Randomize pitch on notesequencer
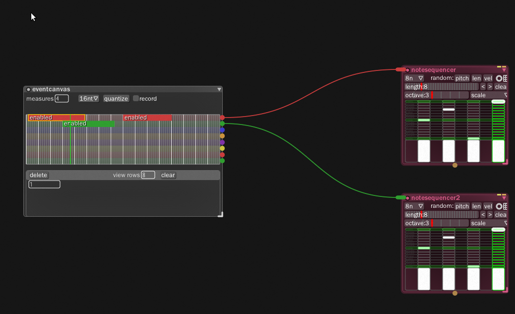The image size is (515, 314). [x=461, y=78]
